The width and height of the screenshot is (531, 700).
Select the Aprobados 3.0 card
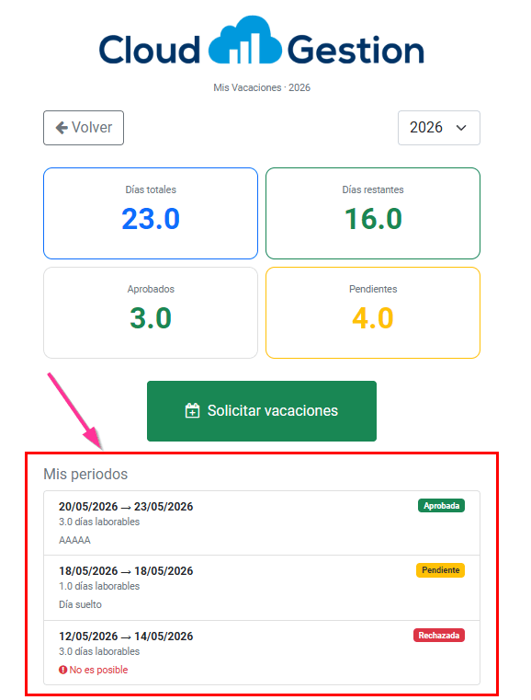pyautogui.click(x=151, y=313)
